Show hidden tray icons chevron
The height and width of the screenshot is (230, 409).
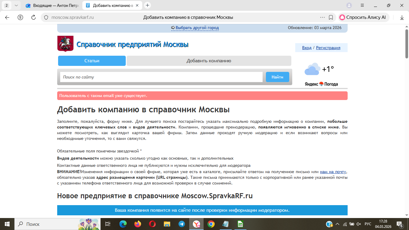[337, 224]
